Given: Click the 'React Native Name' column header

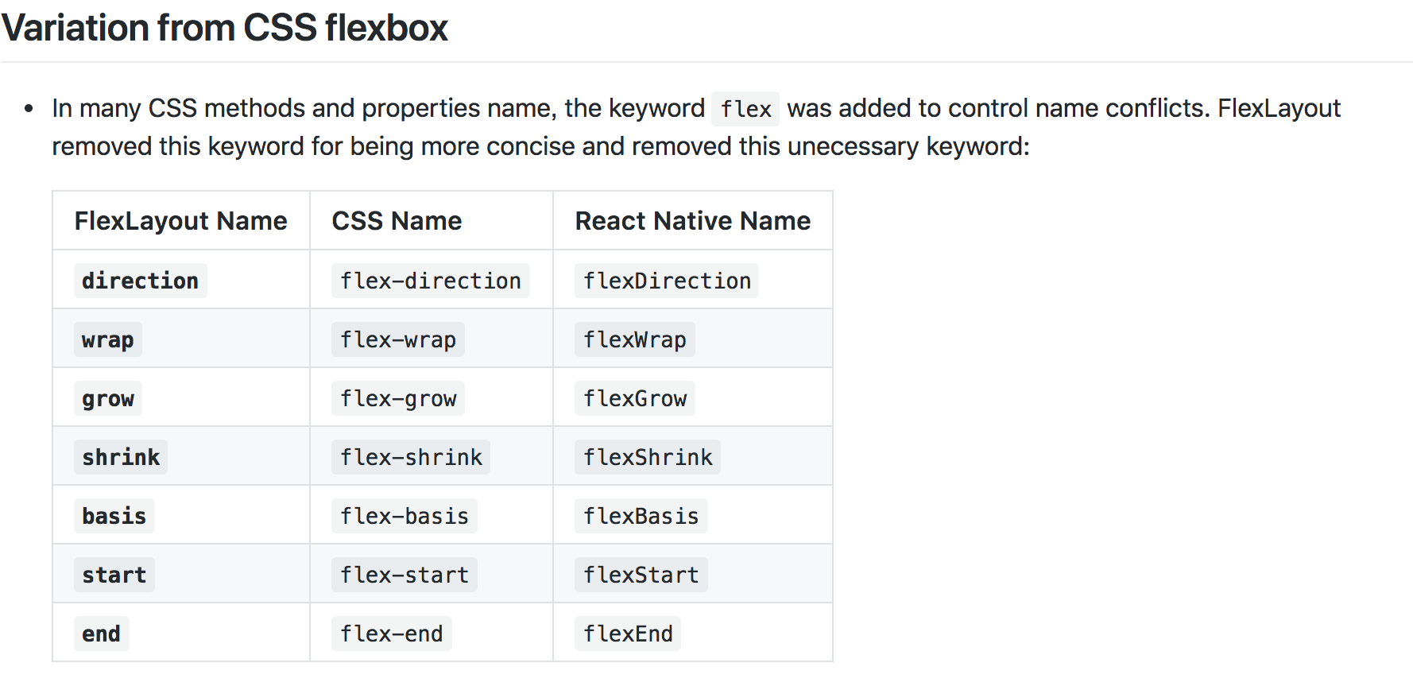Looking at the screenshot, I should tap(692, 221).
